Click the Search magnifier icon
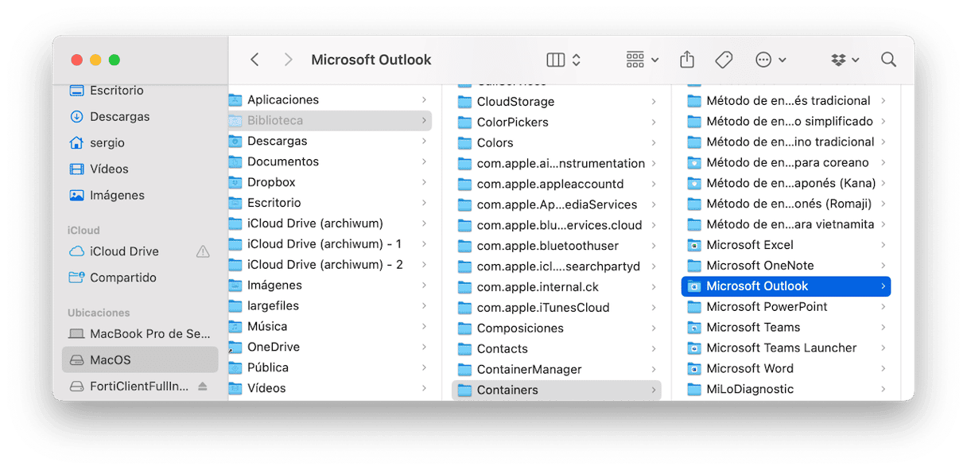The image size is (967, 470). pyautogui.click(x=889, y=60)
